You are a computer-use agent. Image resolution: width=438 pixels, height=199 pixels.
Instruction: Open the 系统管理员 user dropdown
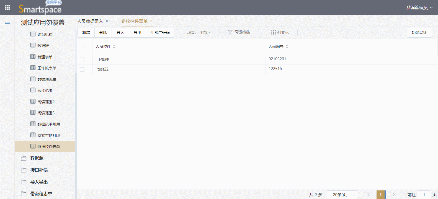pos(419,8)
